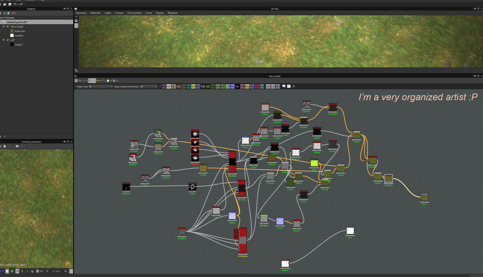Add a Blur (Blr) node

click(x=174, y=86)
